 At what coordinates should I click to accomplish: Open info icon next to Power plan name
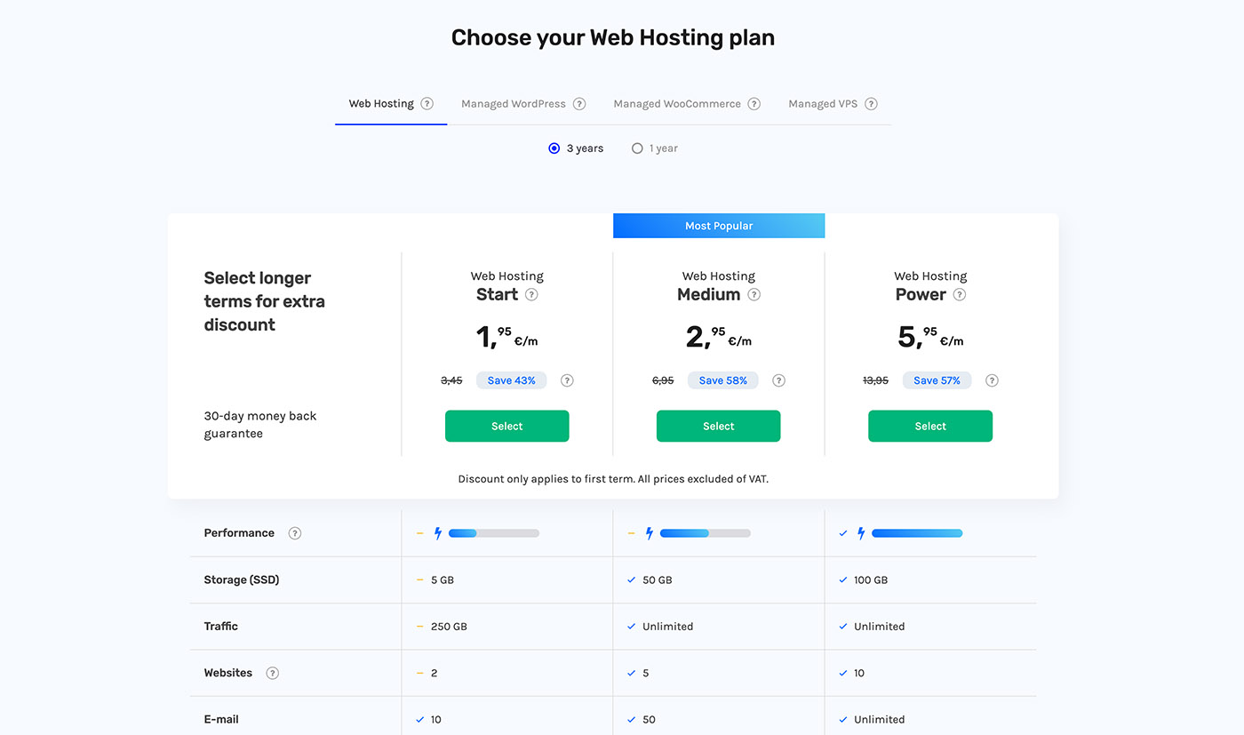coord(960,295)
